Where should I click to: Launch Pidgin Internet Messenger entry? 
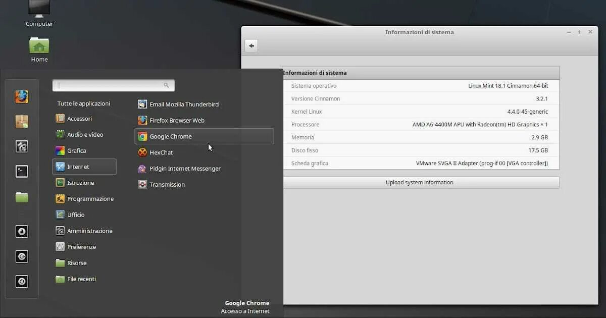[185, 169]
